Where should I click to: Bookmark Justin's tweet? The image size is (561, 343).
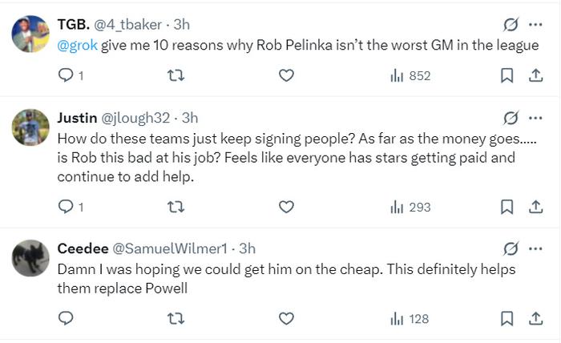[x=507, y=208]
